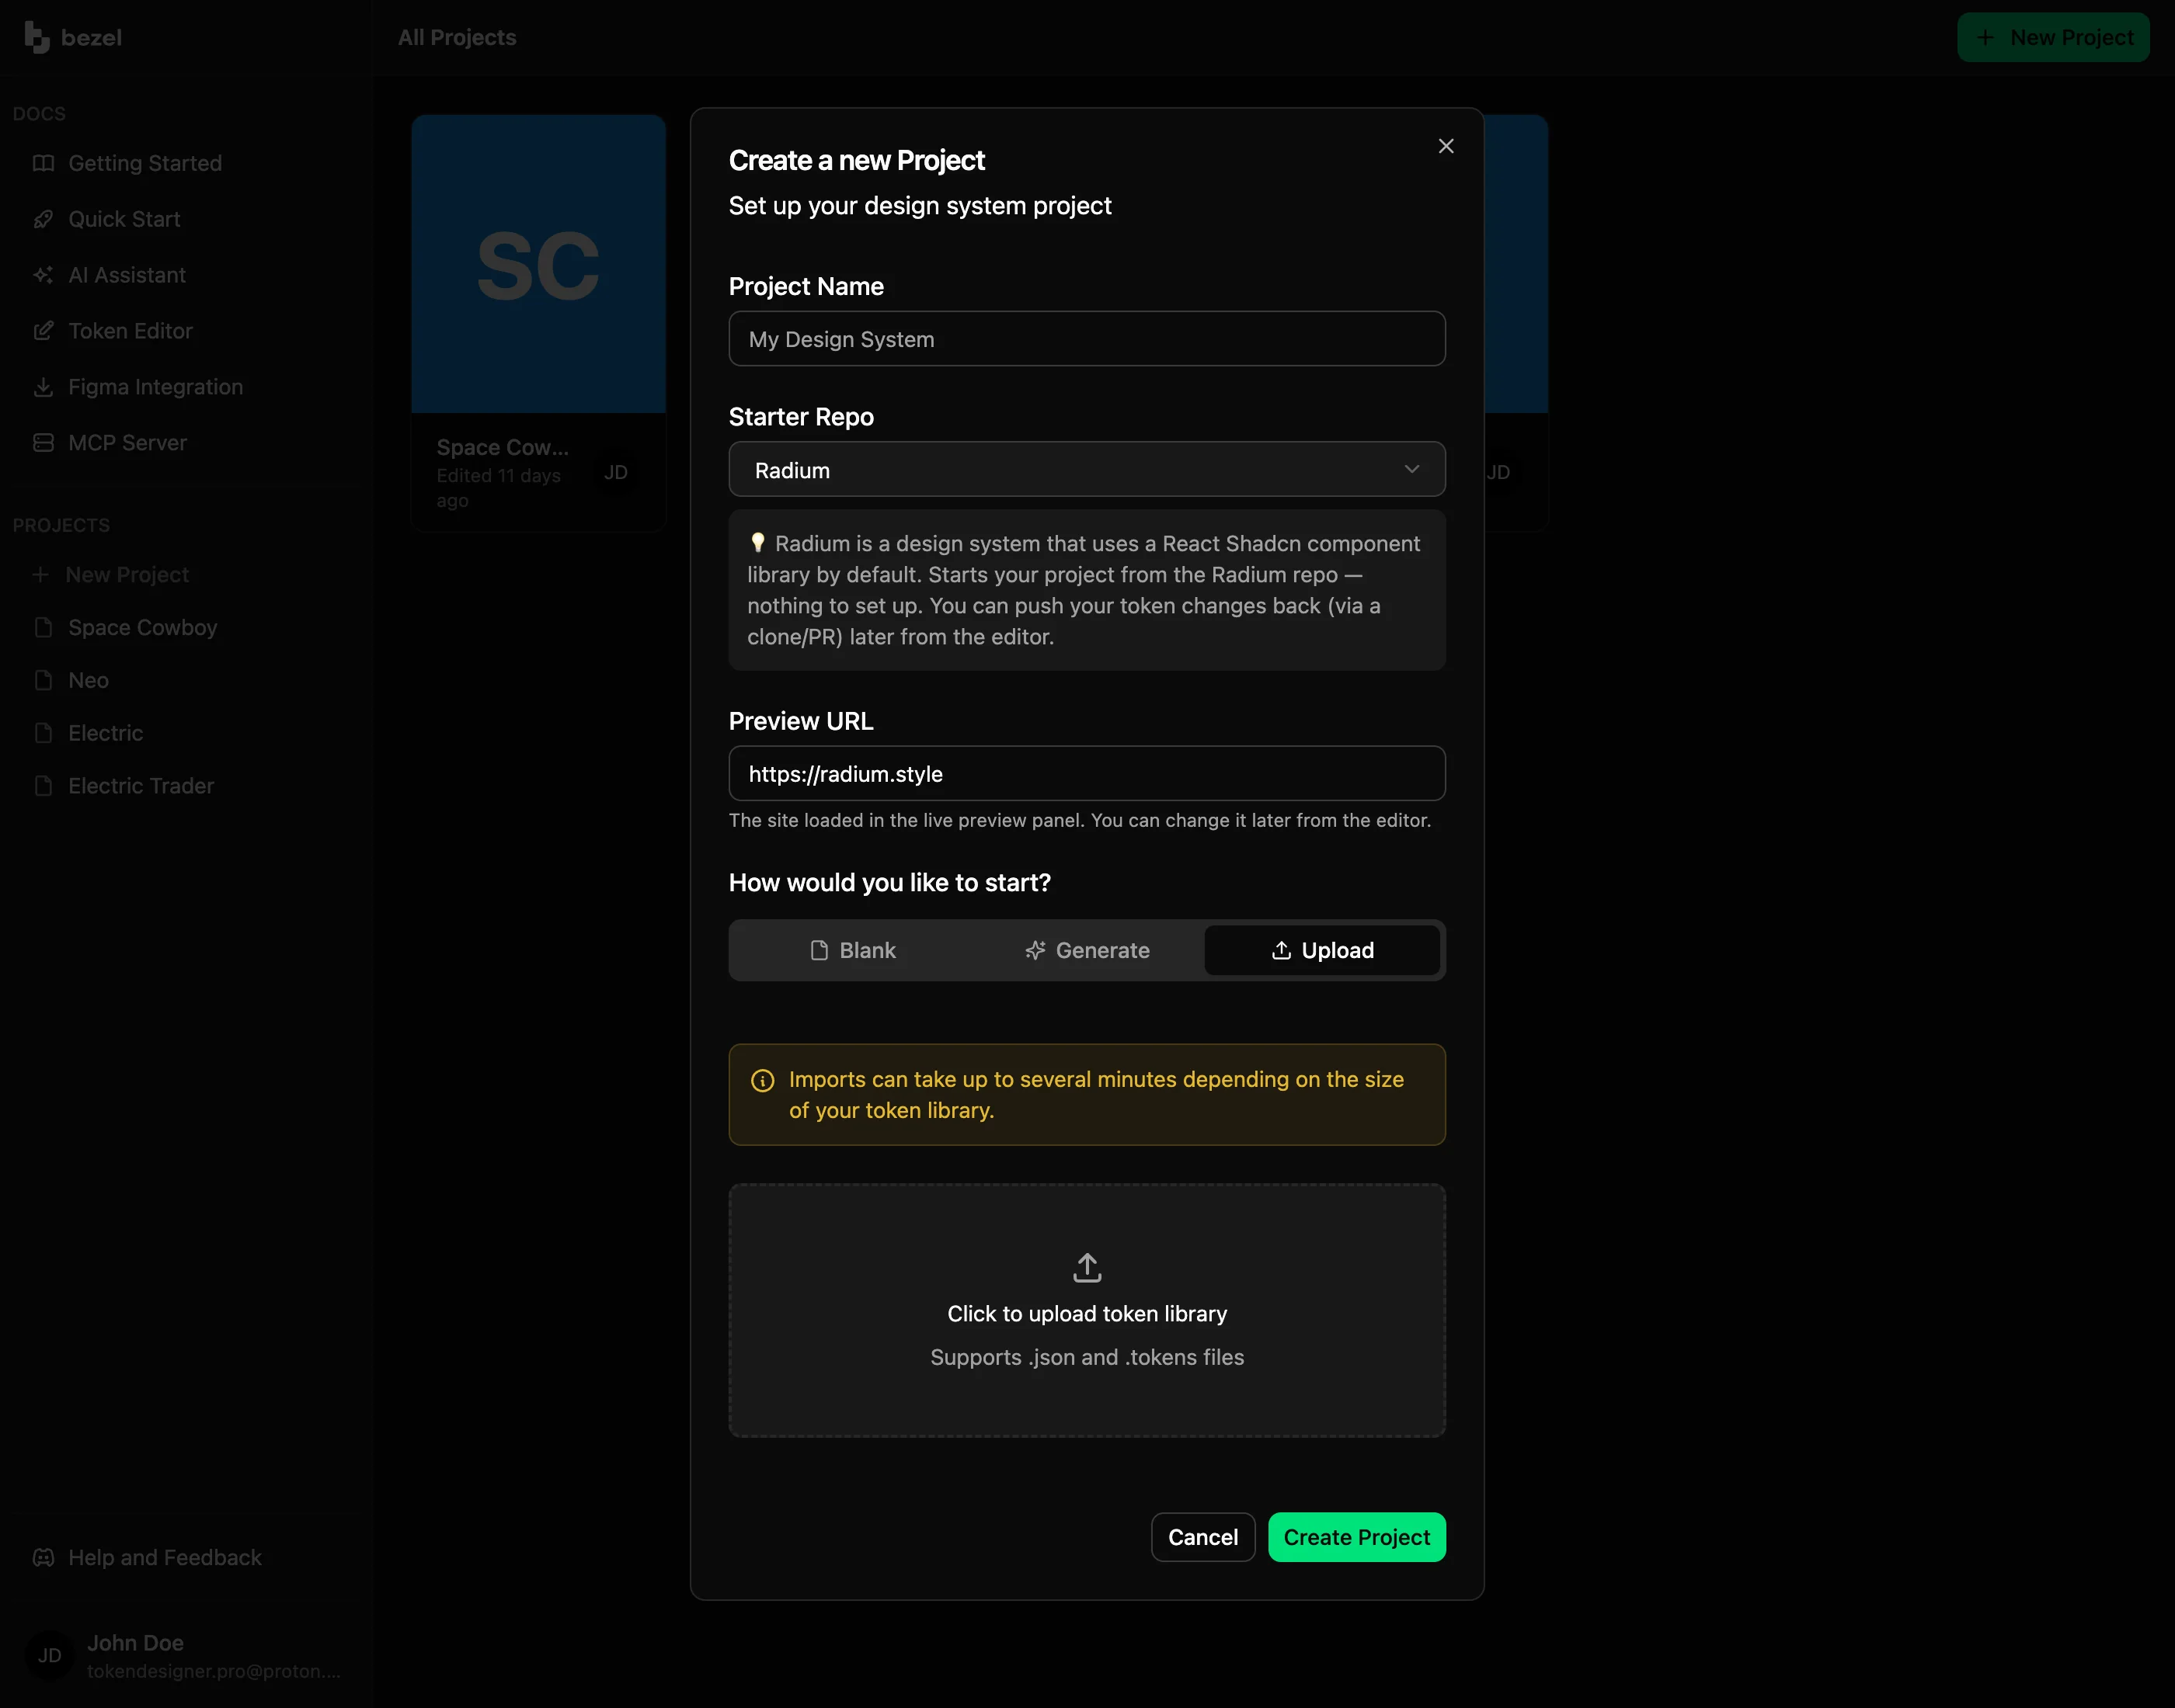Click the MCP Server icon
Screen dimensions: 2175x1708
43,442
